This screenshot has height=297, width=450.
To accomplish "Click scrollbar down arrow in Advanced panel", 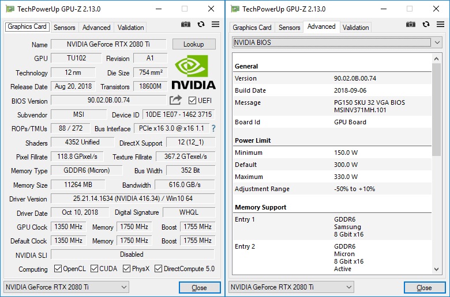I will pos(436,269).
